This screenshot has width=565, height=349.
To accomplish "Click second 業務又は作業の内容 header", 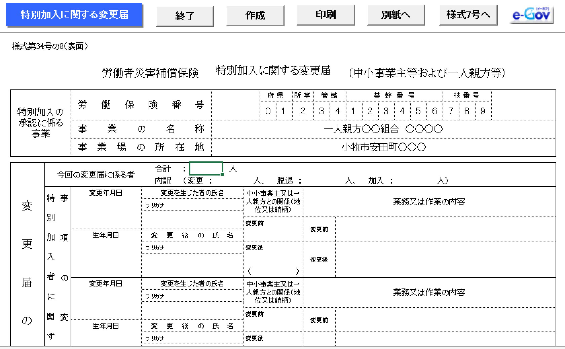I will click(429, 293).
